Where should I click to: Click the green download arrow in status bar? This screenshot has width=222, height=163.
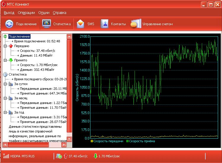click(x=95, y=156)
